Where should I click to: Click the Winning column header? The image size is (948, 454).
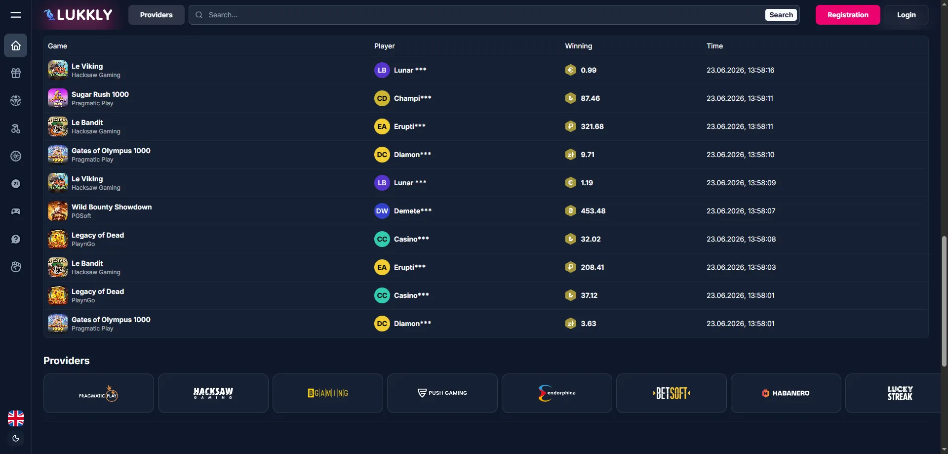point(579,46)
